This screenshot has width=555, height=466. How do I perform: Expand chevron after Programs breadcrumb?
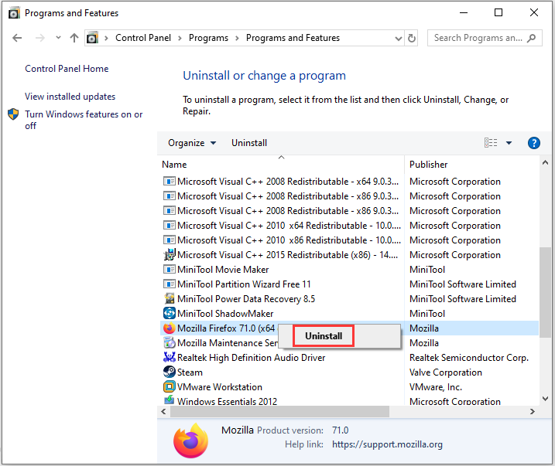tap(237, 38)
